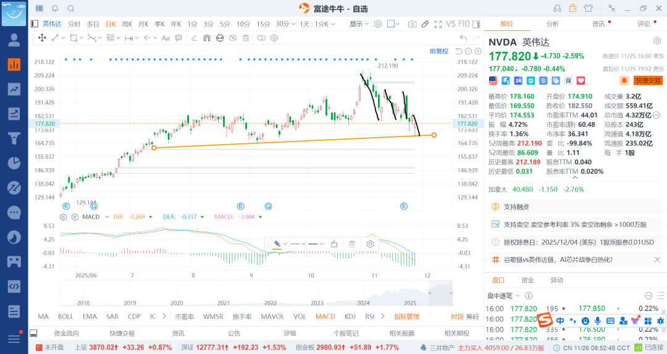Expand the MACD indicator name dropdown

pos(107,217)
